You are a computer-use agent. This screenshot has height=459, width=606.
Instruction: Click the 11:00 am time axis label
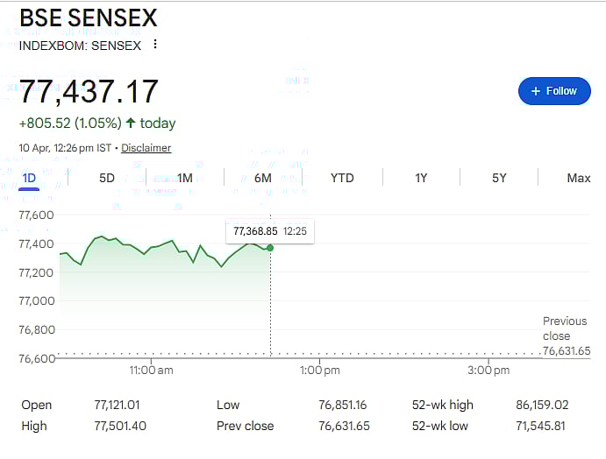(152, 371)
